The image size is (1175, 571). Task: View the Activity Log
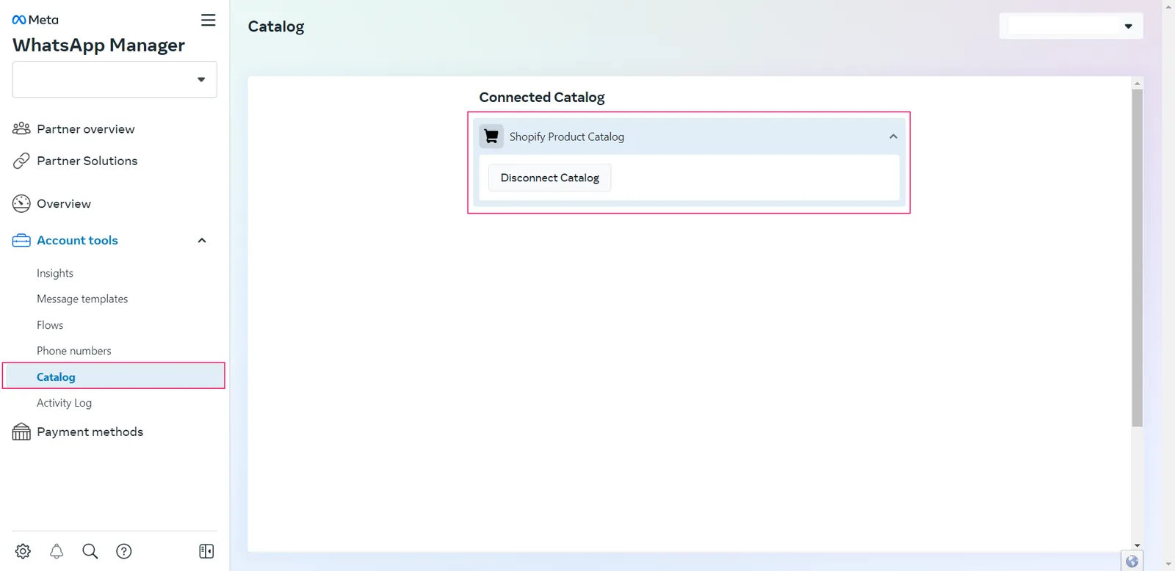pos(64,403)
